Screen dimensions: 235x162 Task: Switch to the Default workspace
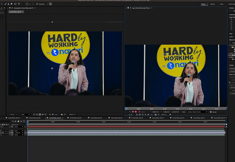pyautogui.click(x=203, y=4)
